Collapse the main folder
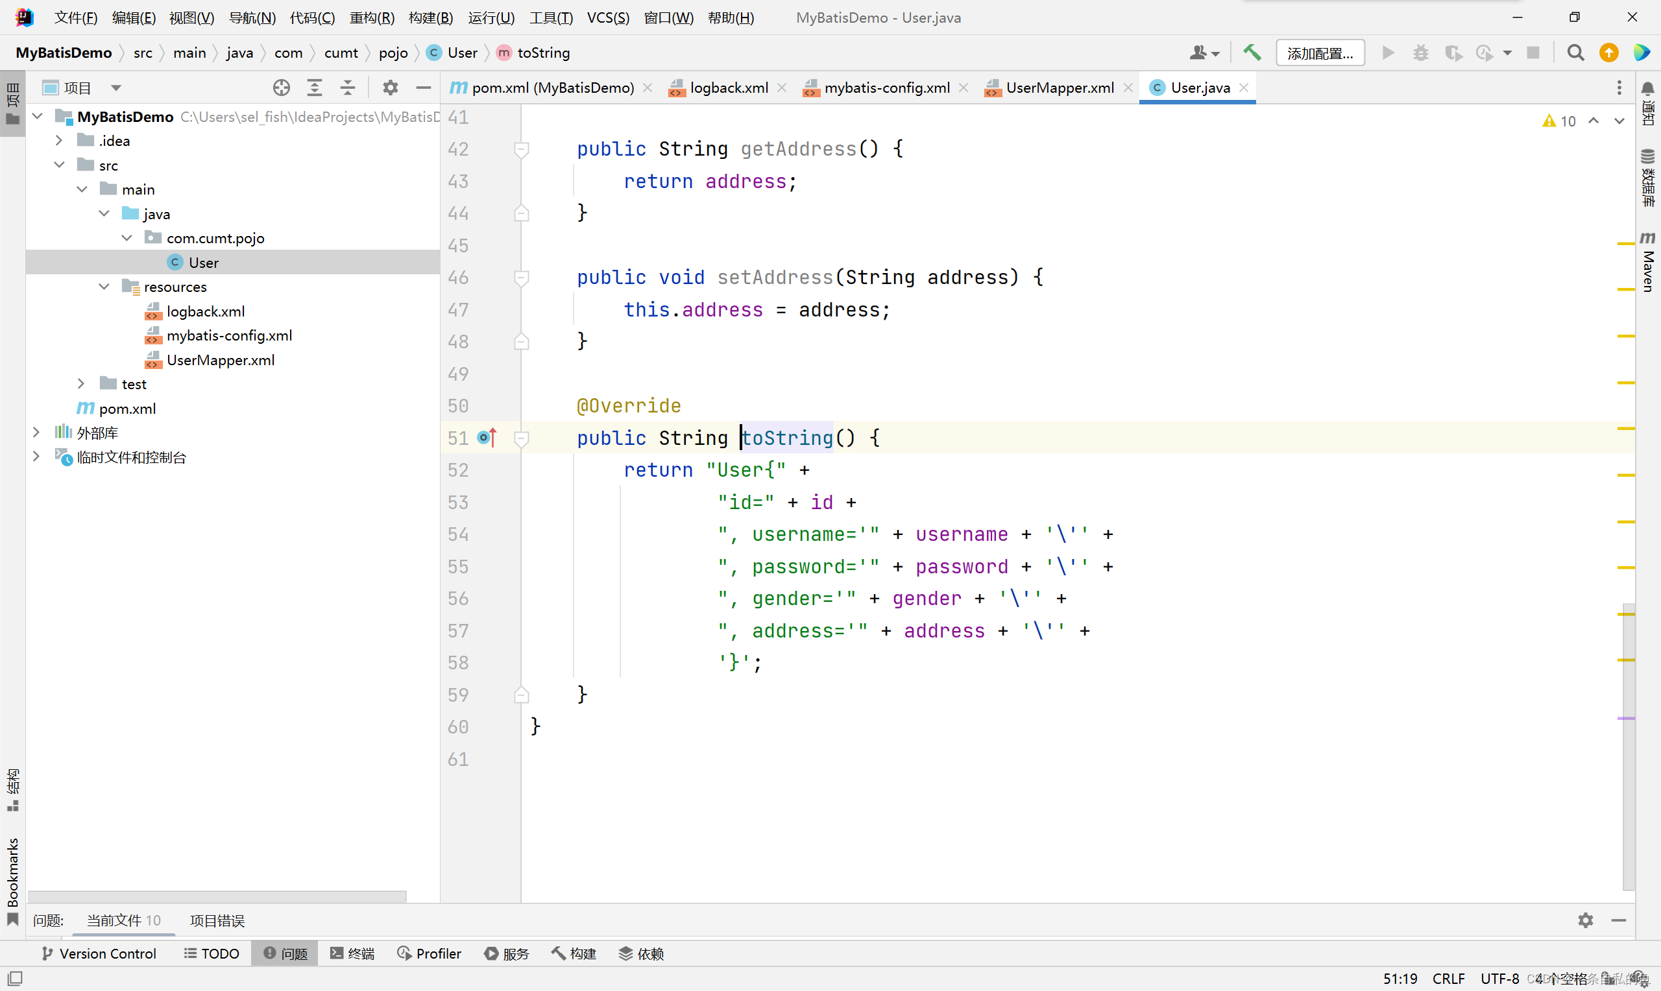 click(x=82, y=189)
